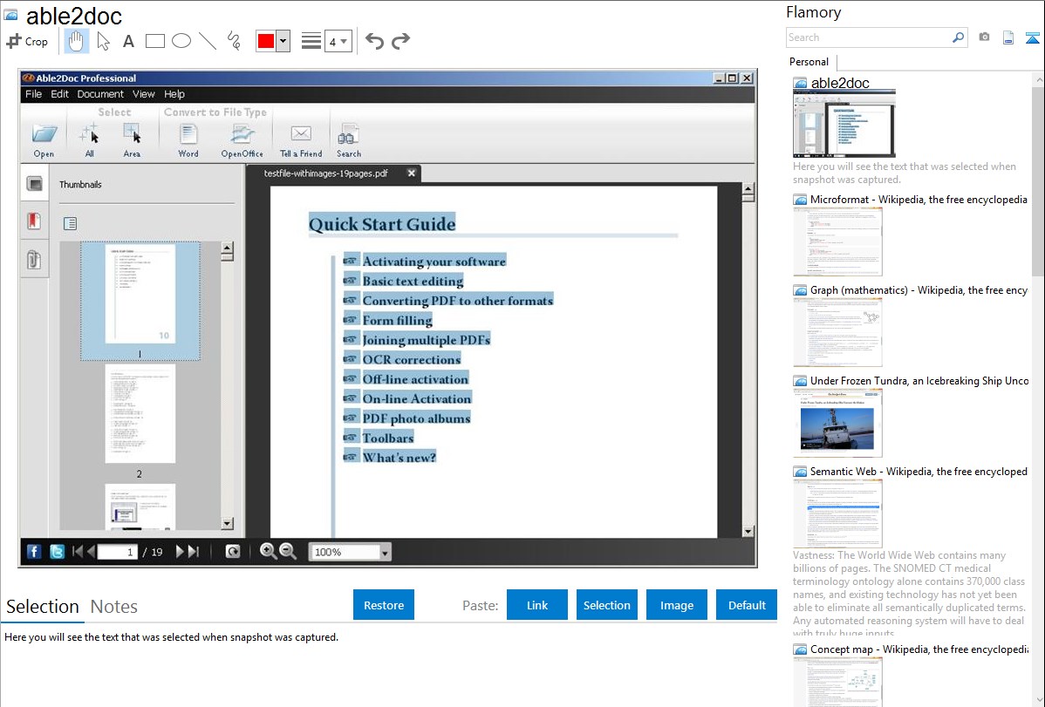Viewport: 1045px width, 707px height.
Task: Click the Search binoculars icon
Action: coord(349,140)
